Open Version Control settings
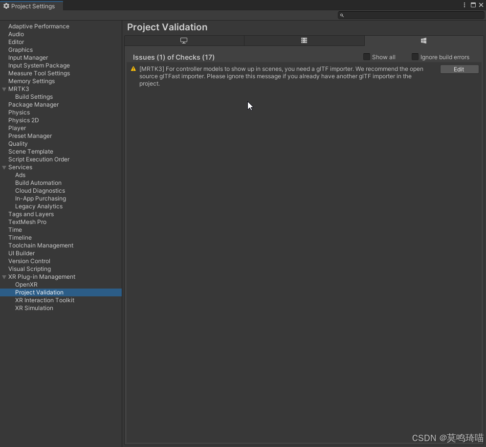 [29, 261]
